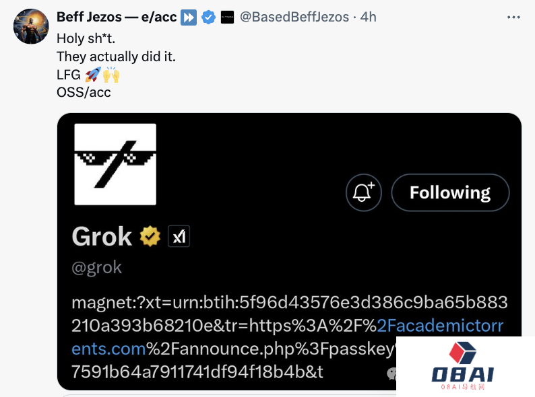Click the raised hands emoji in the tweet
This screenshot has height=397, width=535.
(x=111, y=75)
